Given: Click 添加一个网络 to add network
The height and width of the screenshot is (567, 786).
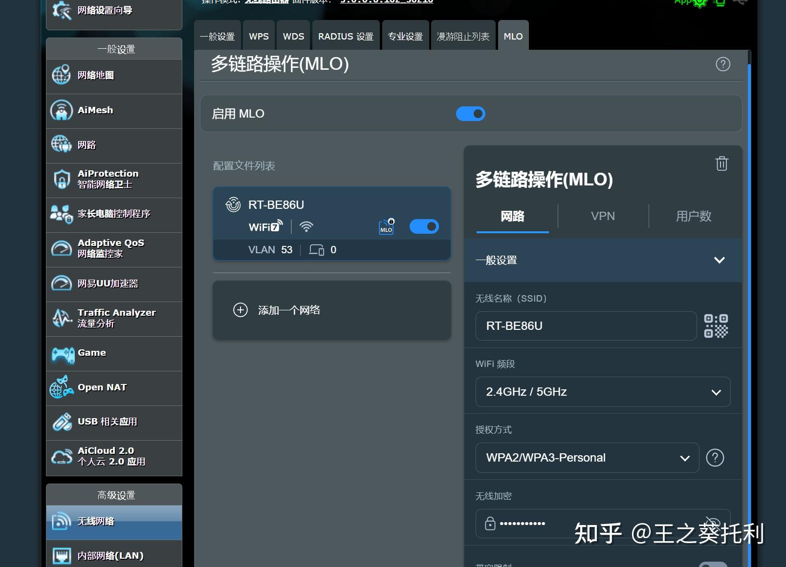Looking at the screenshot, I should click(331, 310).
